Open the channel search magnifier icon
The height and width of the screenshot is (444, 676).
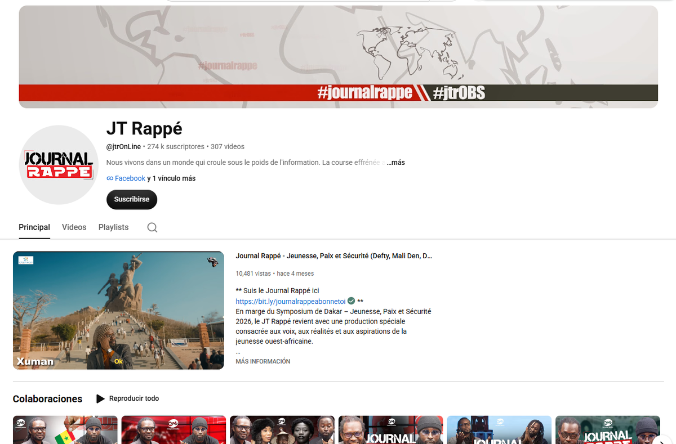[x=152, y=227]
